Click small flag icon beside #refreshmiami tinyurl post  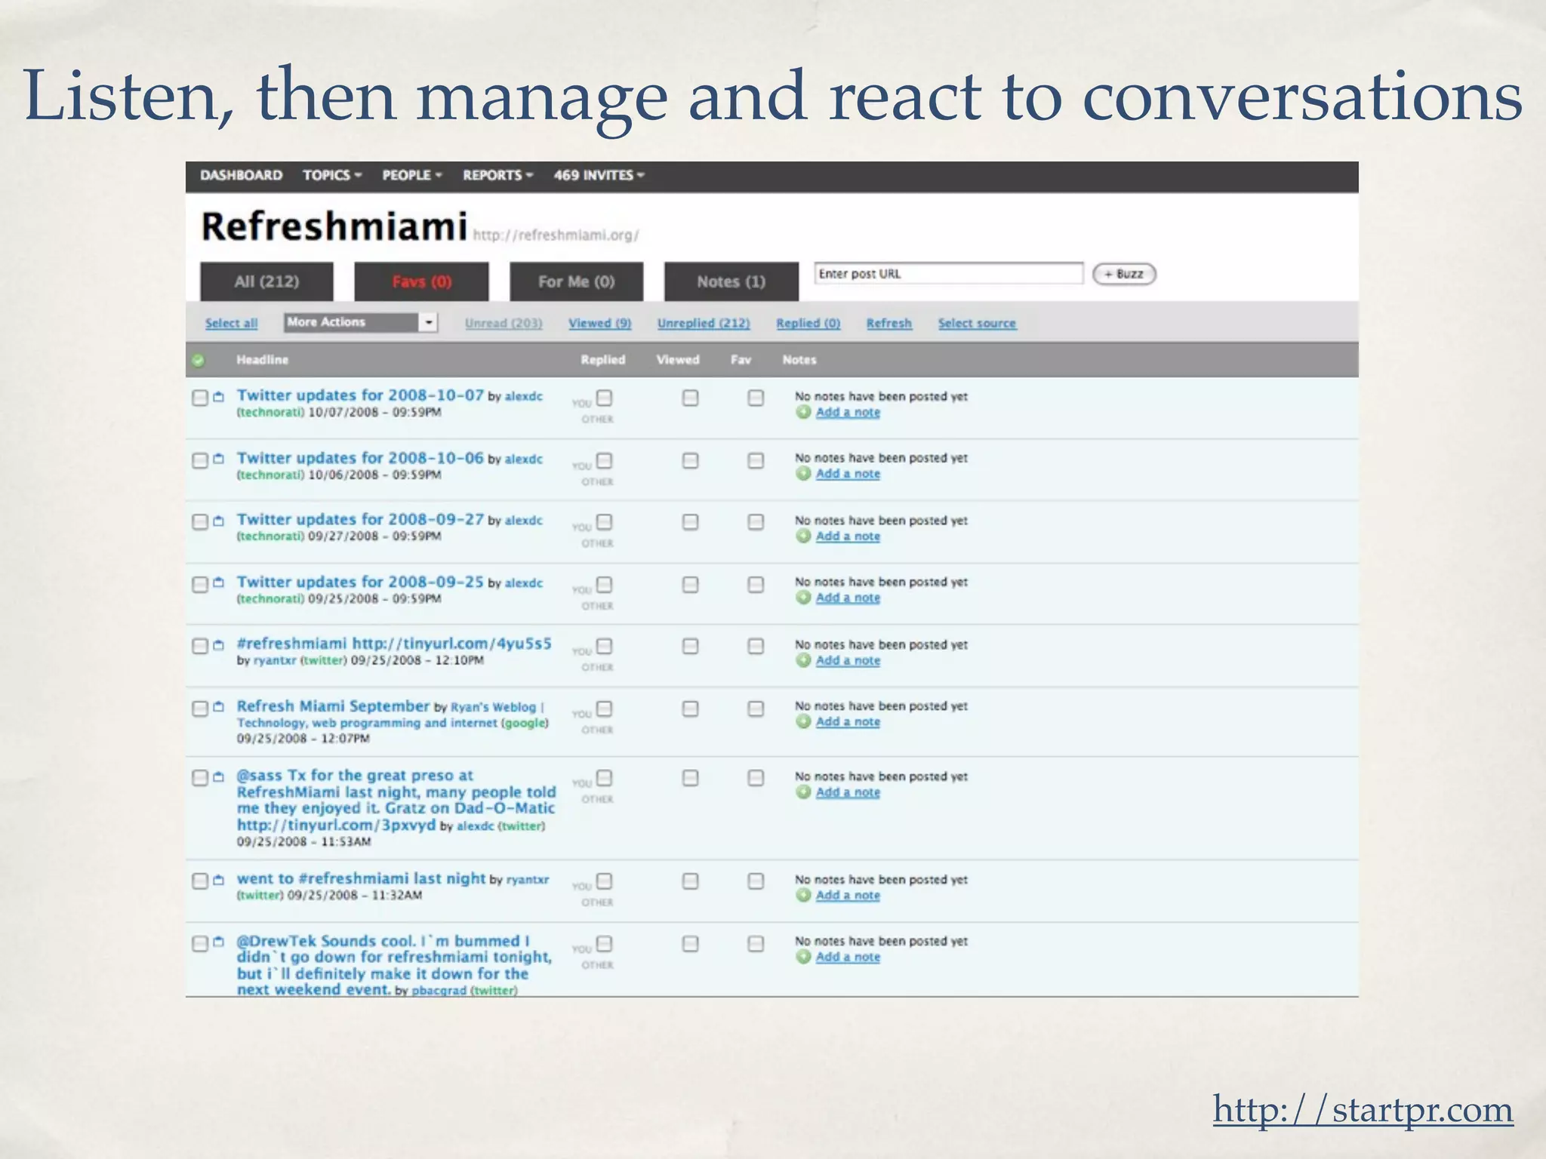point(219,645)
